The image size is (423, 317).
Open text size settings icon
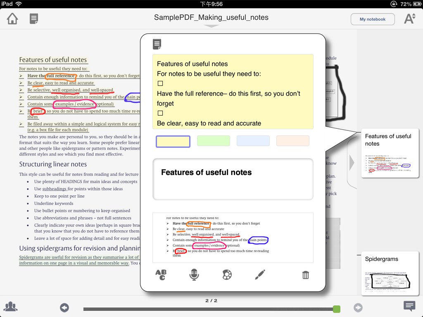409,19
